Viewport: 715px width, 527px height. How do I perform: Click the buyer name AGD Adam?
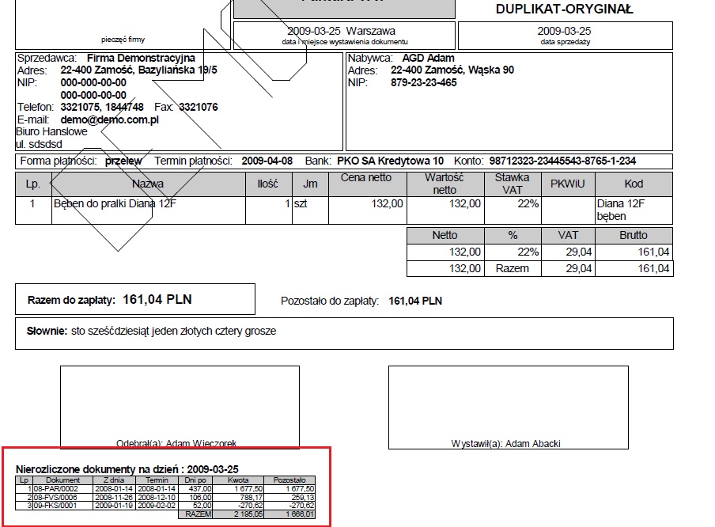(429, 59)
